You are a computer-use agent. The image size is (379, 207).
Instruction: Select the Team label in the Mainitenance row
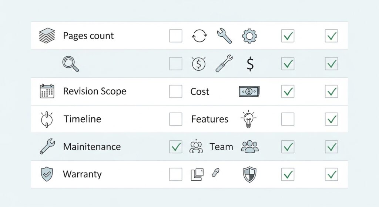tap(221, 147)
